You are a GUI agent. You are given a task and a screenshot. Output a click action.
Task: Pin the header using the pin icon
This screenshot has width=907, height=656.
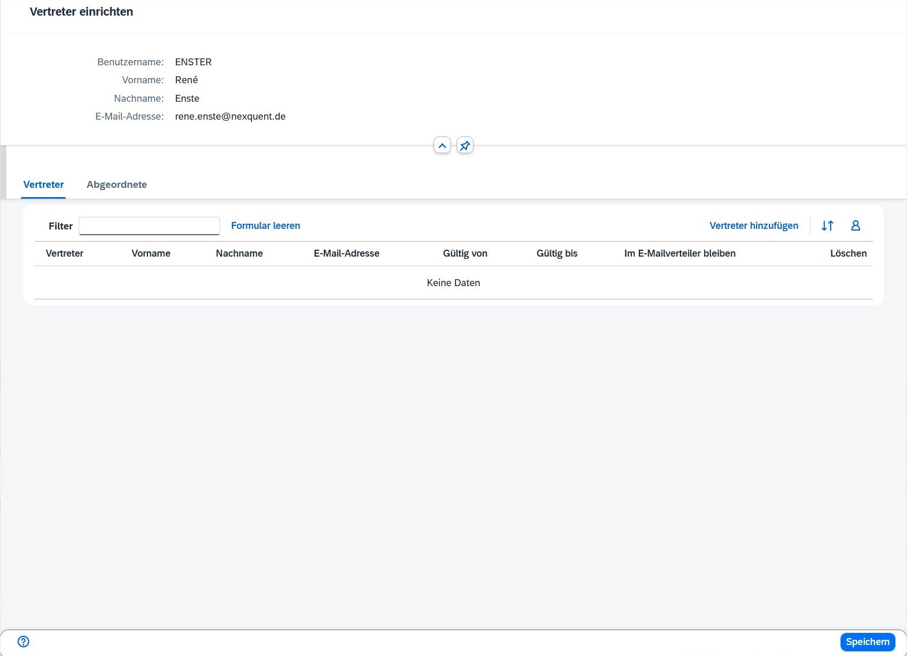tap(465, 146)
